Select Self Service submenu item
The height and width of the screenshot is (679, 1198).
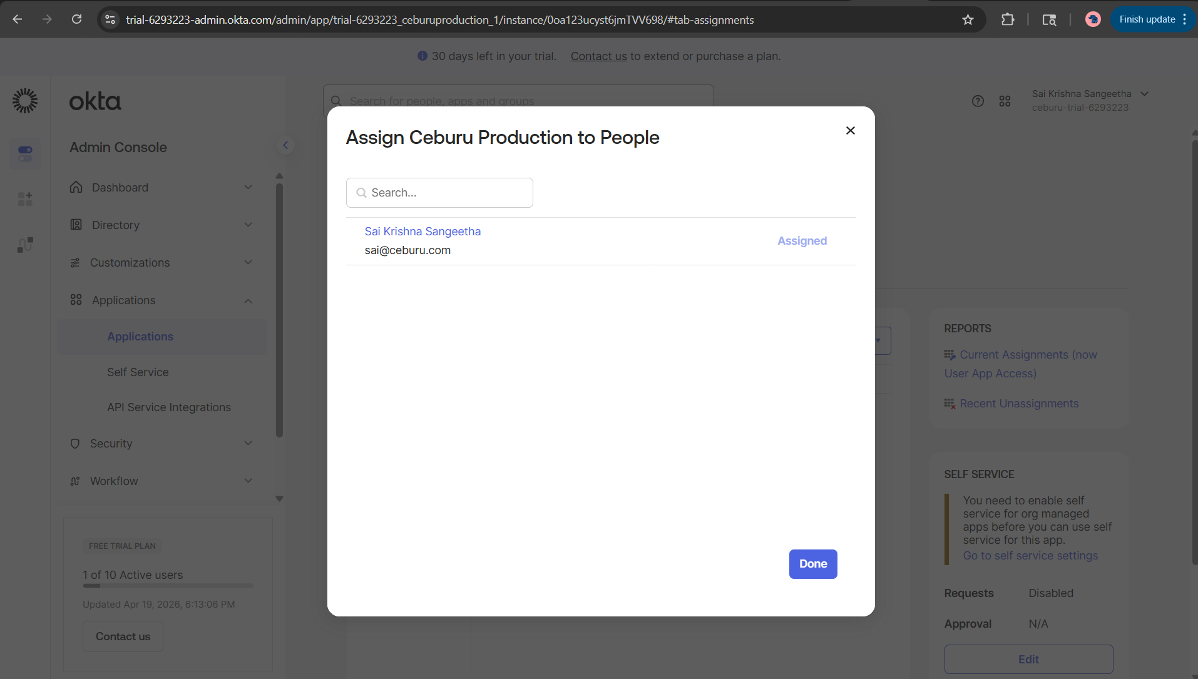pyautogui.click(x=138, y=372)
